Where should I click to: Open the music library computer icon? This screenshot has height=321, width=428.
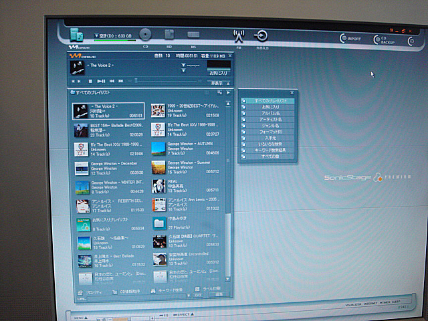click(x=76, y=35)
